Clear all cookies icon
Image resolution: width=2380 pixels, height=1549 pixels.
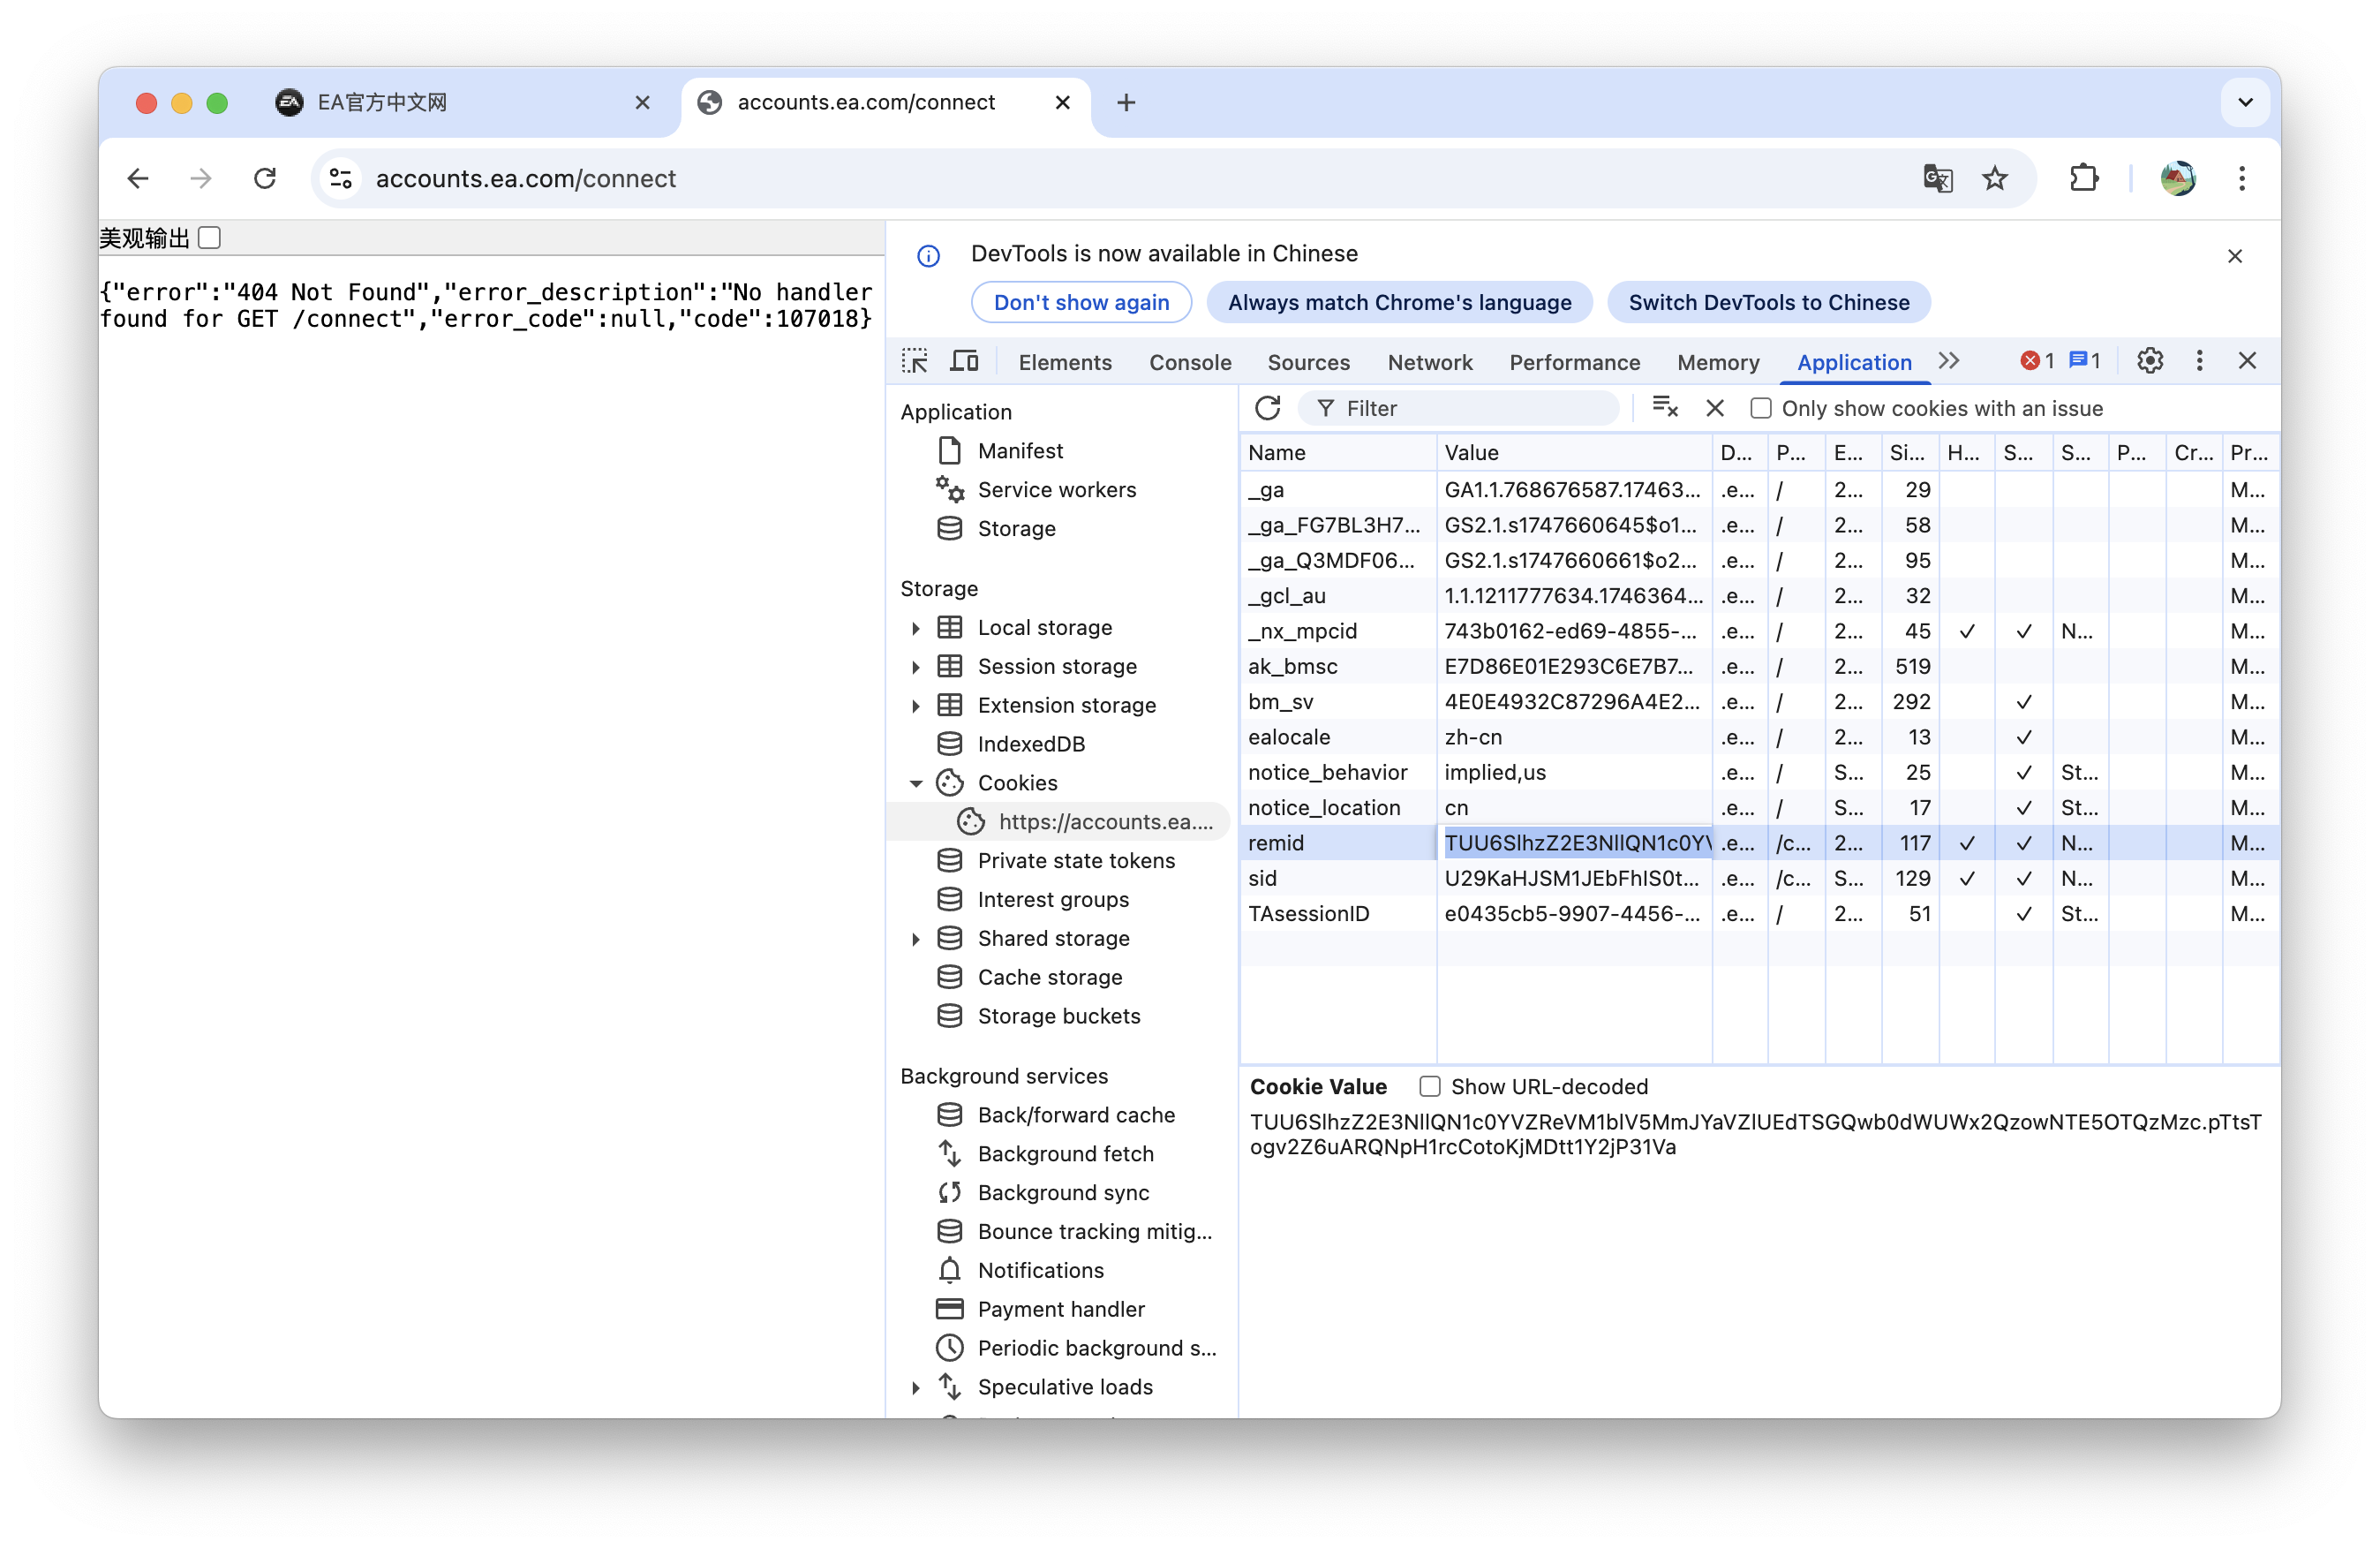click(1665, 407)
